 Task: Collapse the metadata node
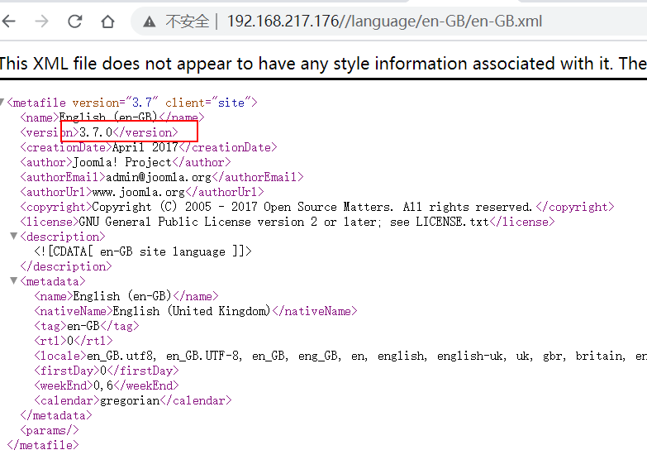(13, 280)
